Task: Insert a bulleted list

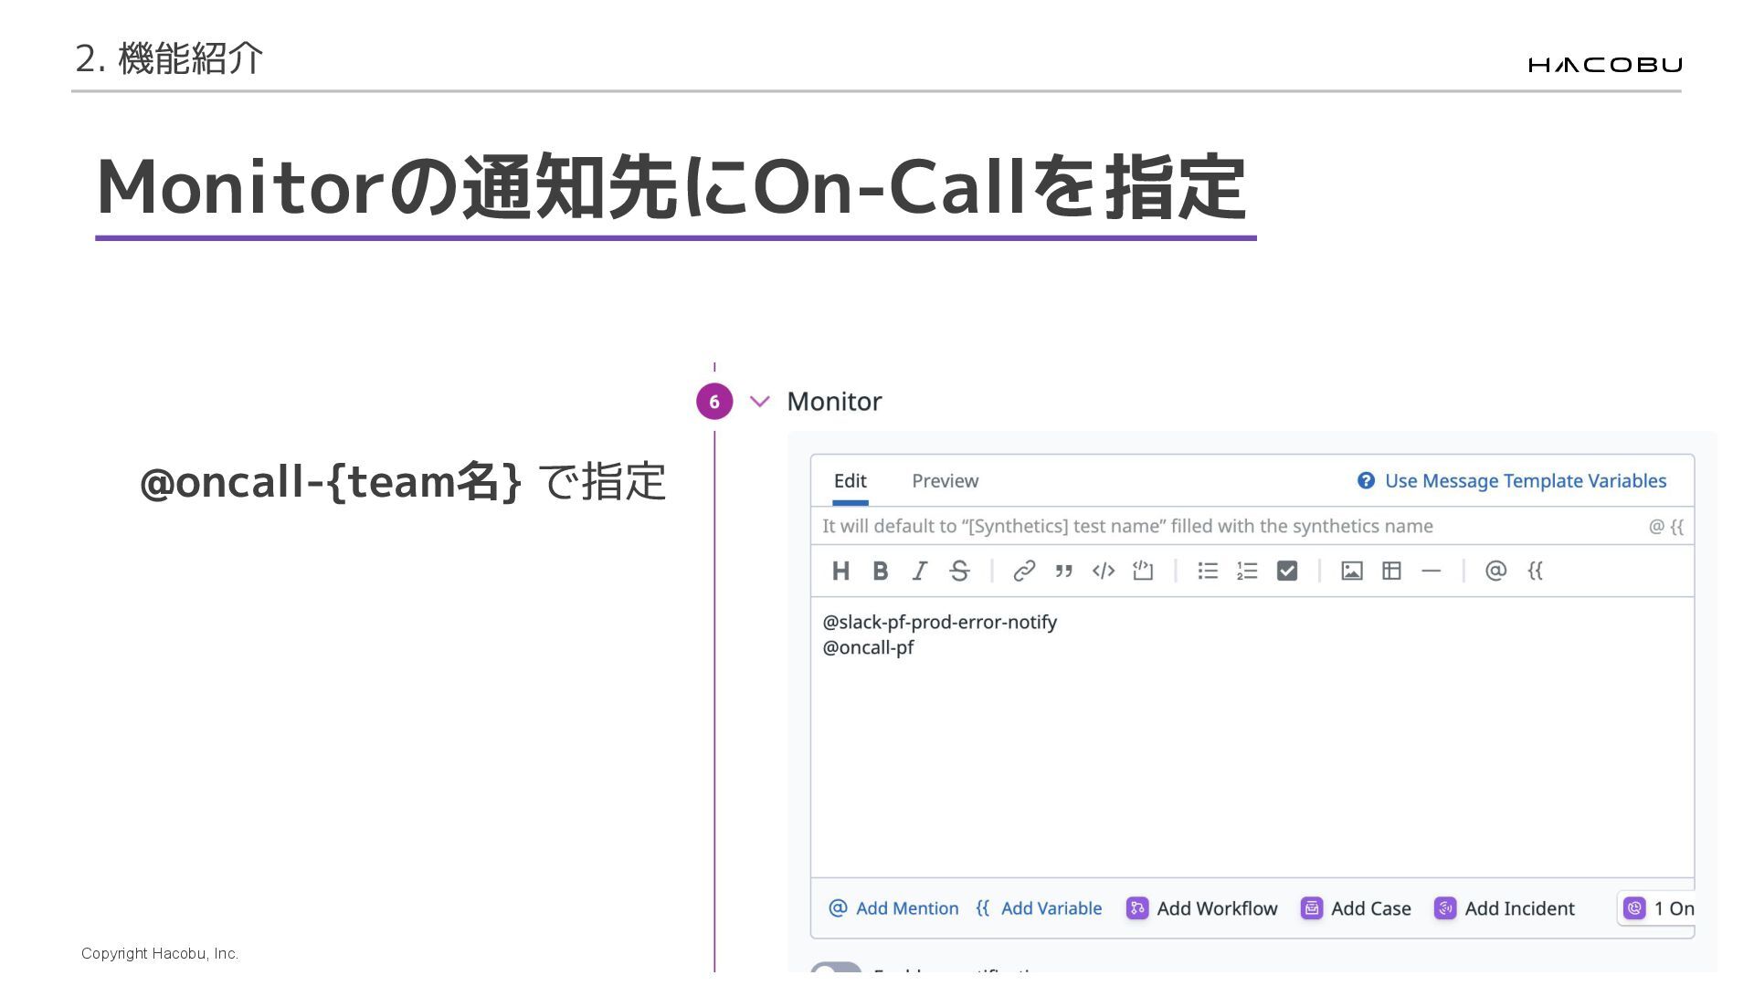Action: (1208, 572)
